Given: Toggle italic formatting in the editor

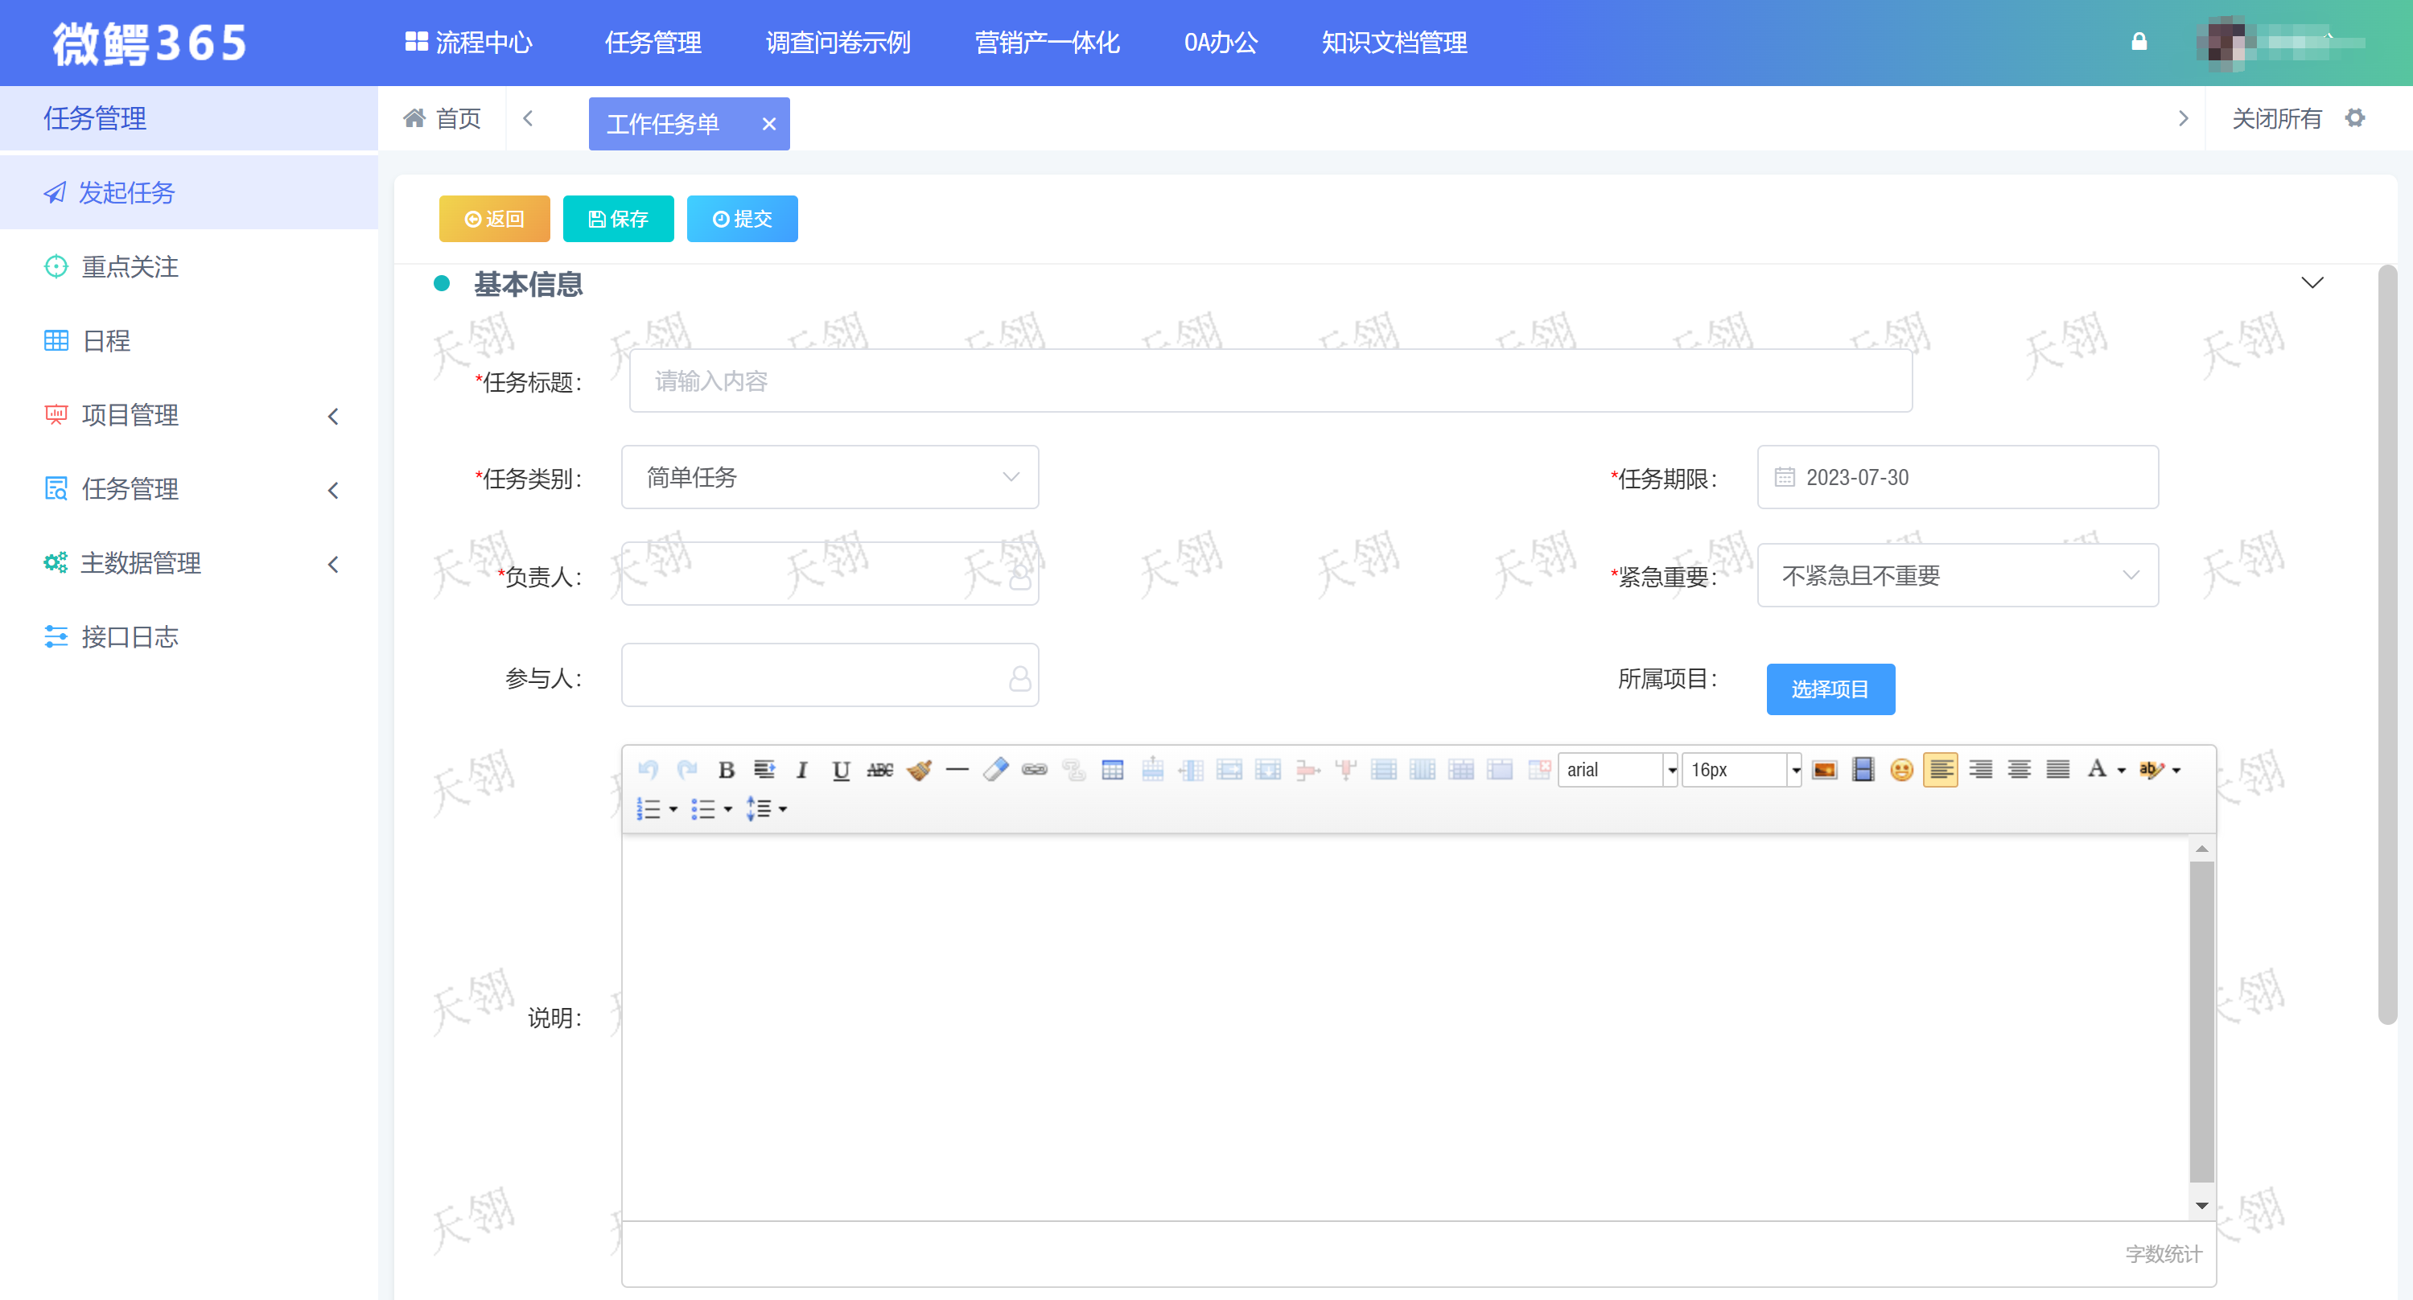Looking at the screenshot, I should pos(802,770).
